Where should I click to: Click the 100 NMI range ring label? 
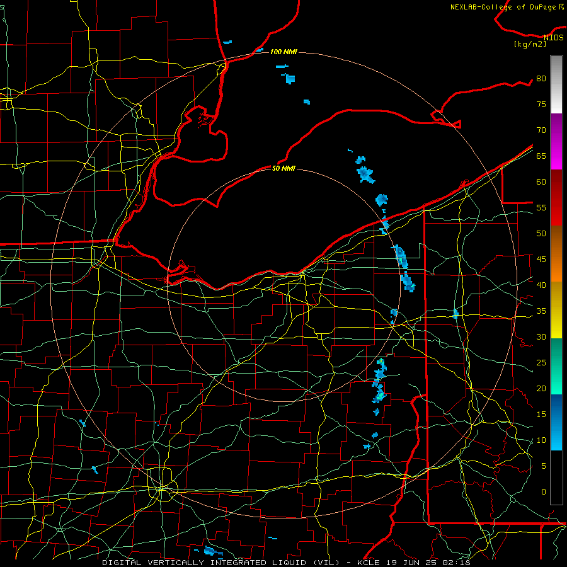click(283, 52)
